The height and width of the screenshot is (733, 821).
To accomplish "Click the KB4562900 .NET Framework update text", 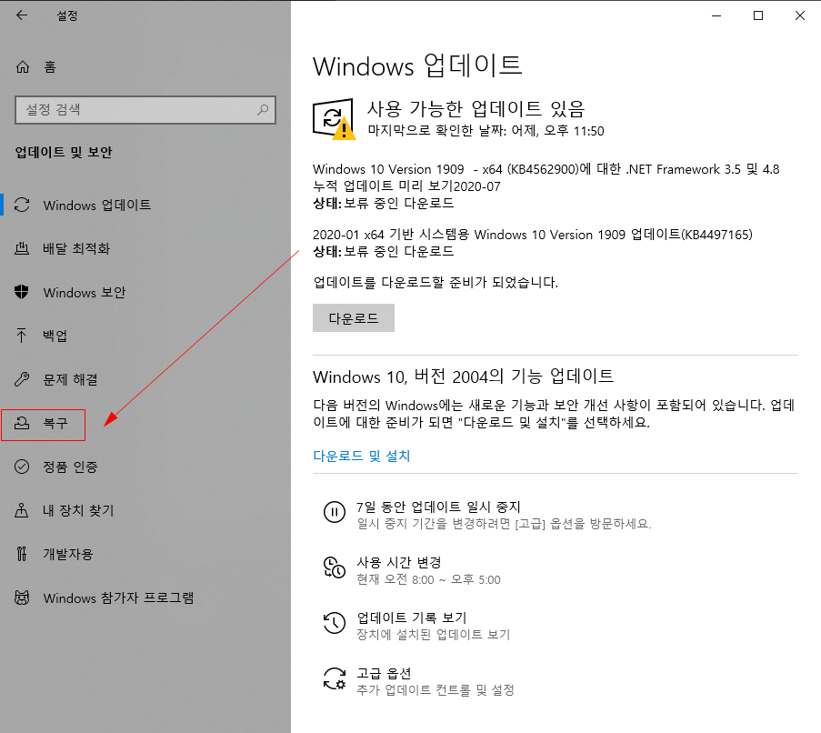I will tap(546, 177).
